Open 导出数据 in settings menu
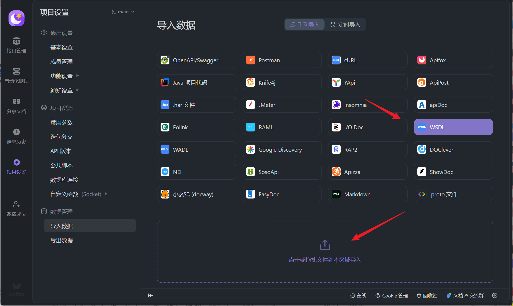This screenshot has height=306, width=513. click(62, 240)
